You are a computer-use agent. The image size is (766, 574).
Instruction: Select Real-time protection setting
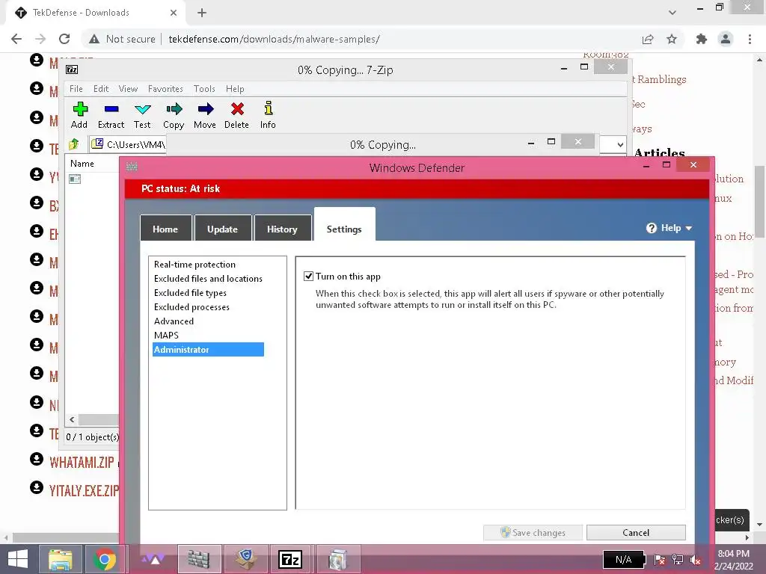click(x=194, y=265)
